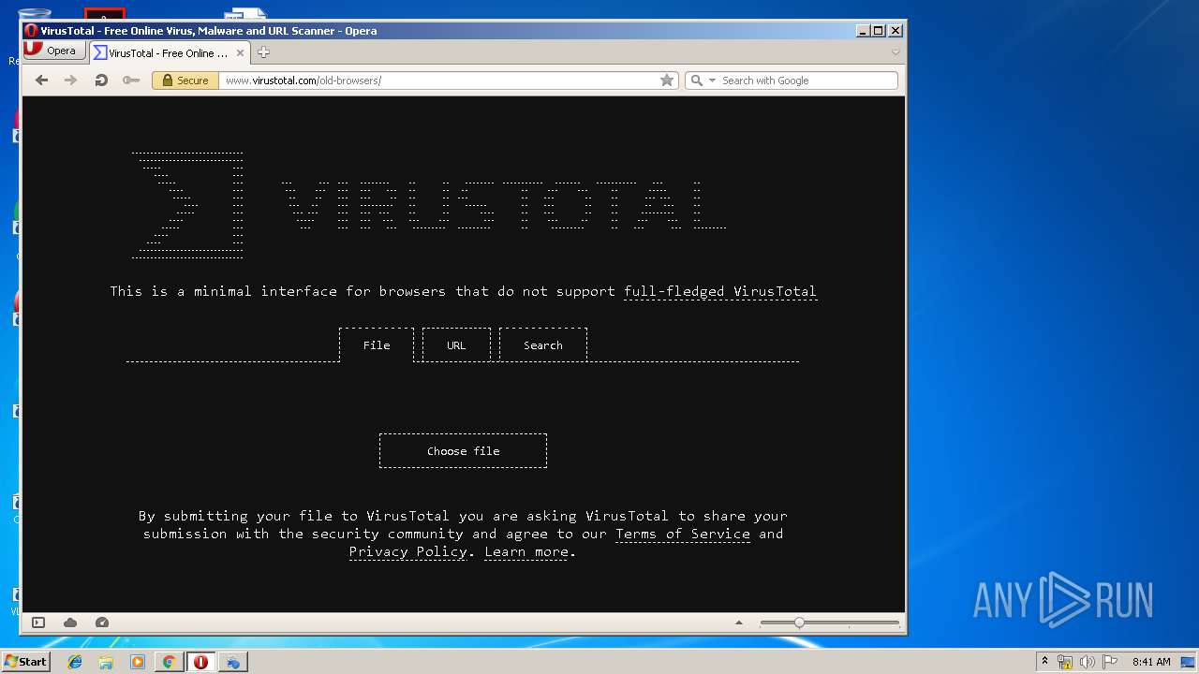Image resolution: width=1199 pixels, height=674 pixels.
Task: Show hidden system tray icons
Action: (1044, 661)
